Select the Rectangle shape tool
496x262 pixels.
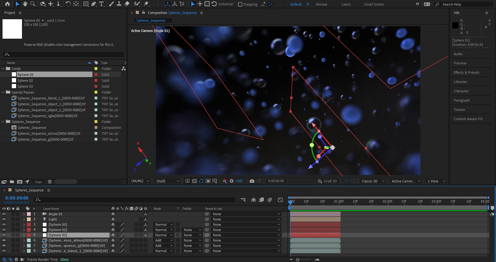click(86, 4)
